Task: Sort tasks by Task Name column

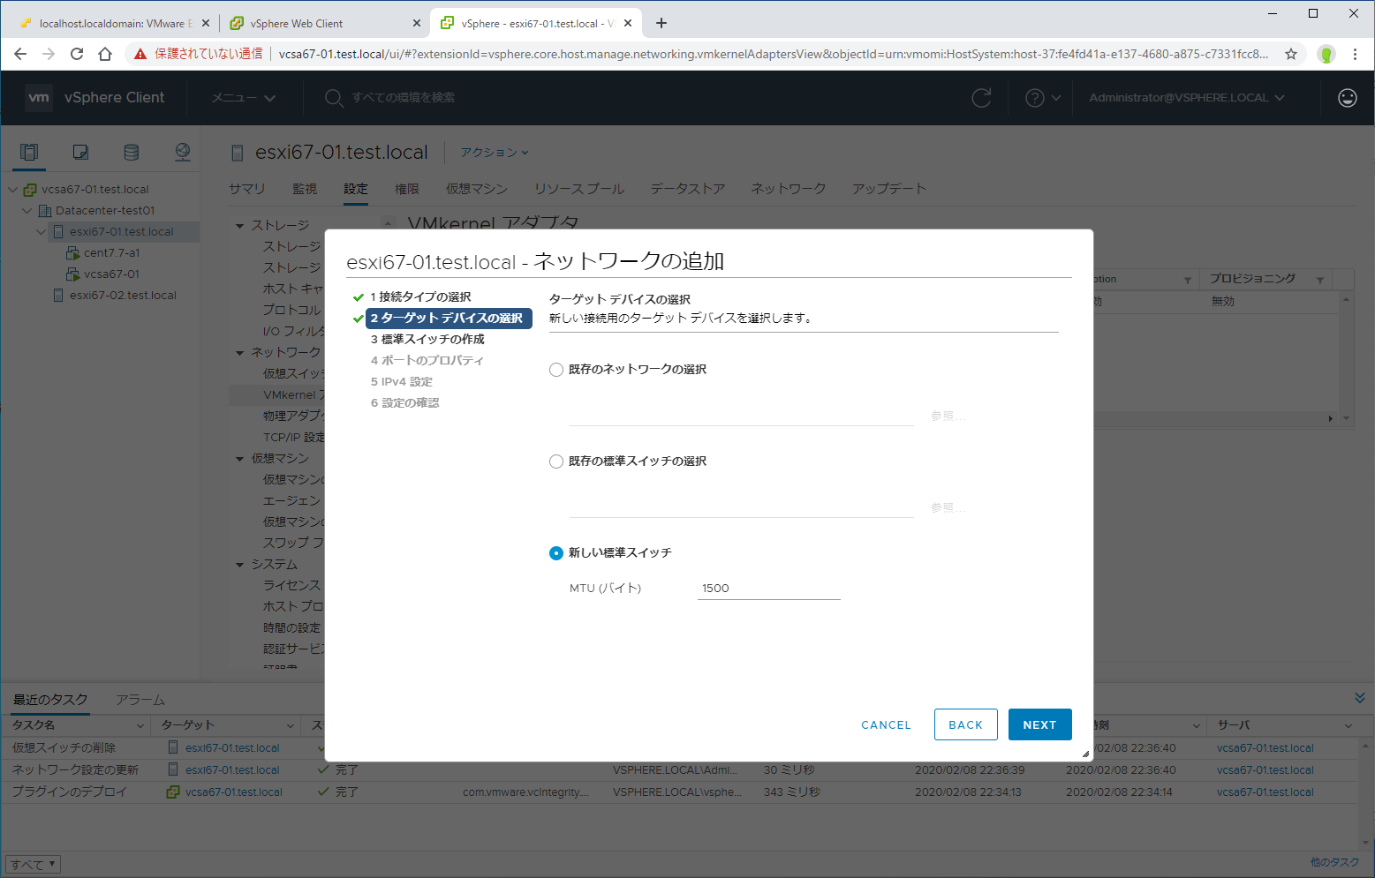Action: [34, 725]
